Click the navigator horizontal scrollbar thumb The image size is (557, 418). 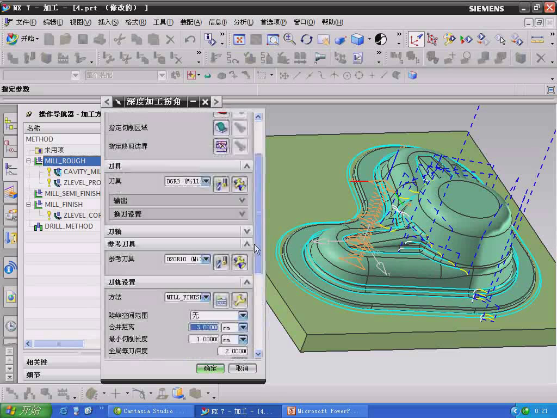click(x=59, y=344)
